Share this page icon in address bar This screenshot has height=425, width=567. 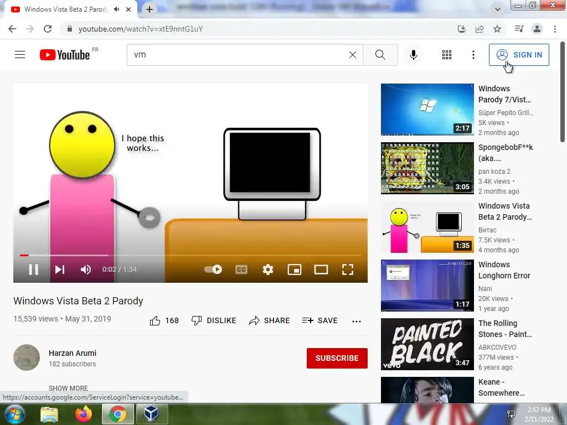pos(480,29)
